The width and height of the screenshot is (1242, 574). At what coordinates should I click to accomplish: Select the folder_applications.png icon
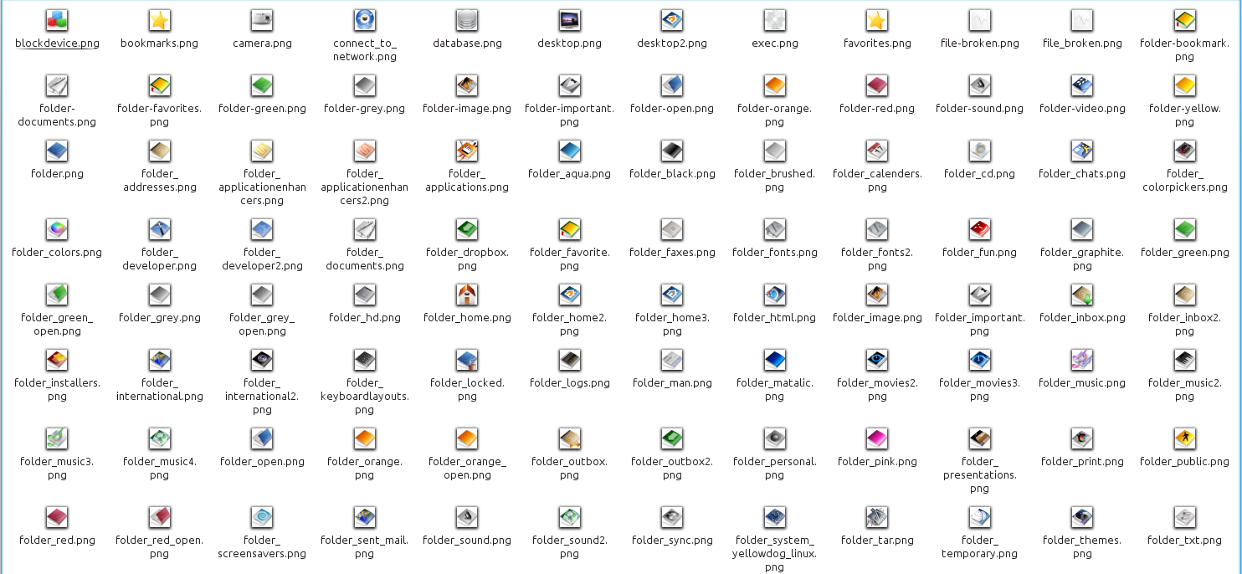pyautogui.click(x=467, y=151)
